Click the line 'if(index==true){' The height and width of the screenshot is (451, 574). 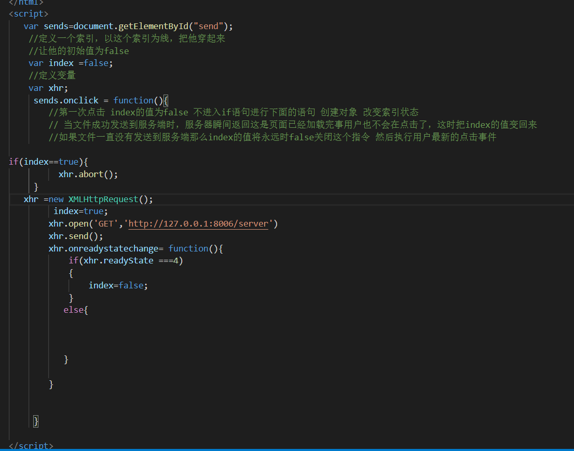48,162
